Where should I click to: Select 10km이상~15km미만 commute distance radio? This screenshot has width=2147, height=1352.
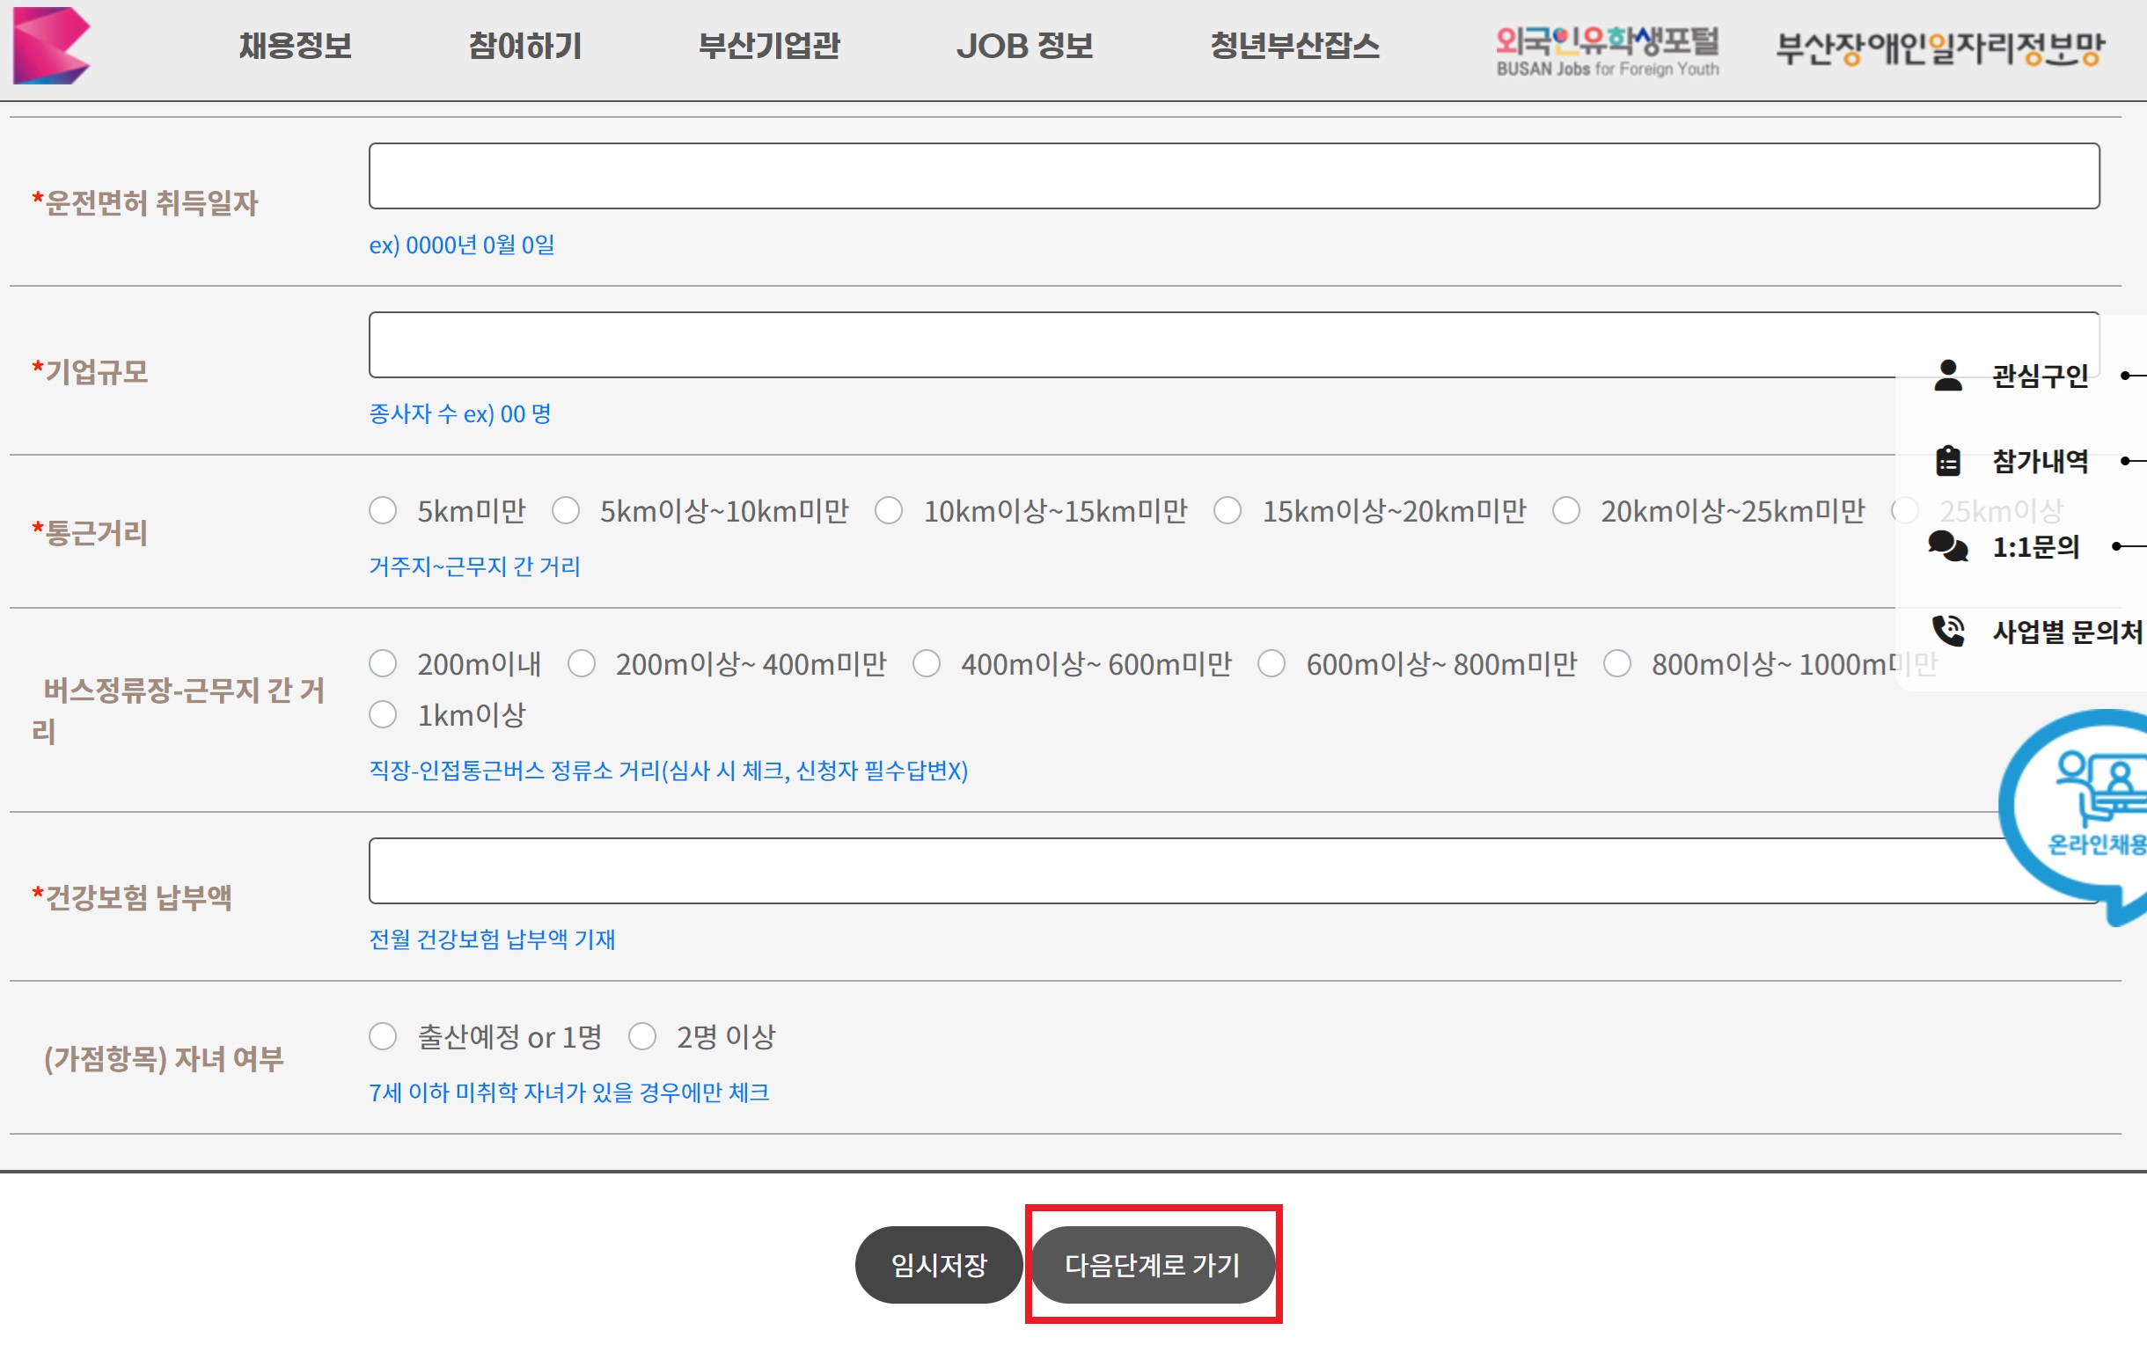pos(888,511)
